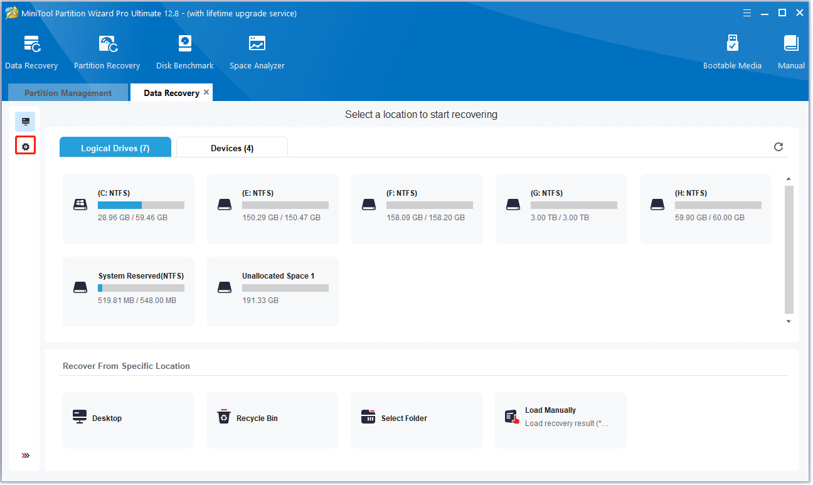Click the 28.96 GB / 59.46 GB text
This screenshot has height=485, width=813.
(132, 218)
